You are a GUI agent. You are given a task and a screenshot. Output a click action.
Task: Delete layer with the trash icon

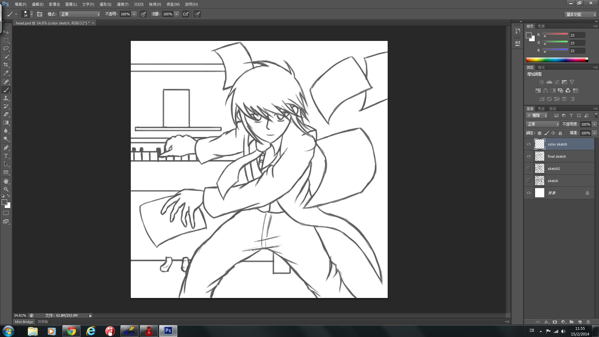[x=588, y=322]
